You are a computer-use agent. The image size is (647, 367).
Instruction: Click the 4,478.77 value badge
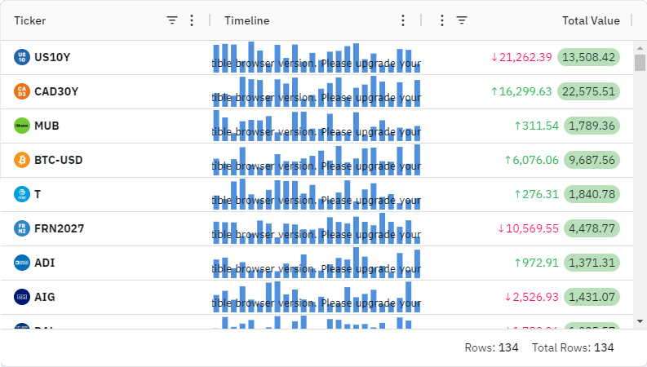[x=592, y=228]
